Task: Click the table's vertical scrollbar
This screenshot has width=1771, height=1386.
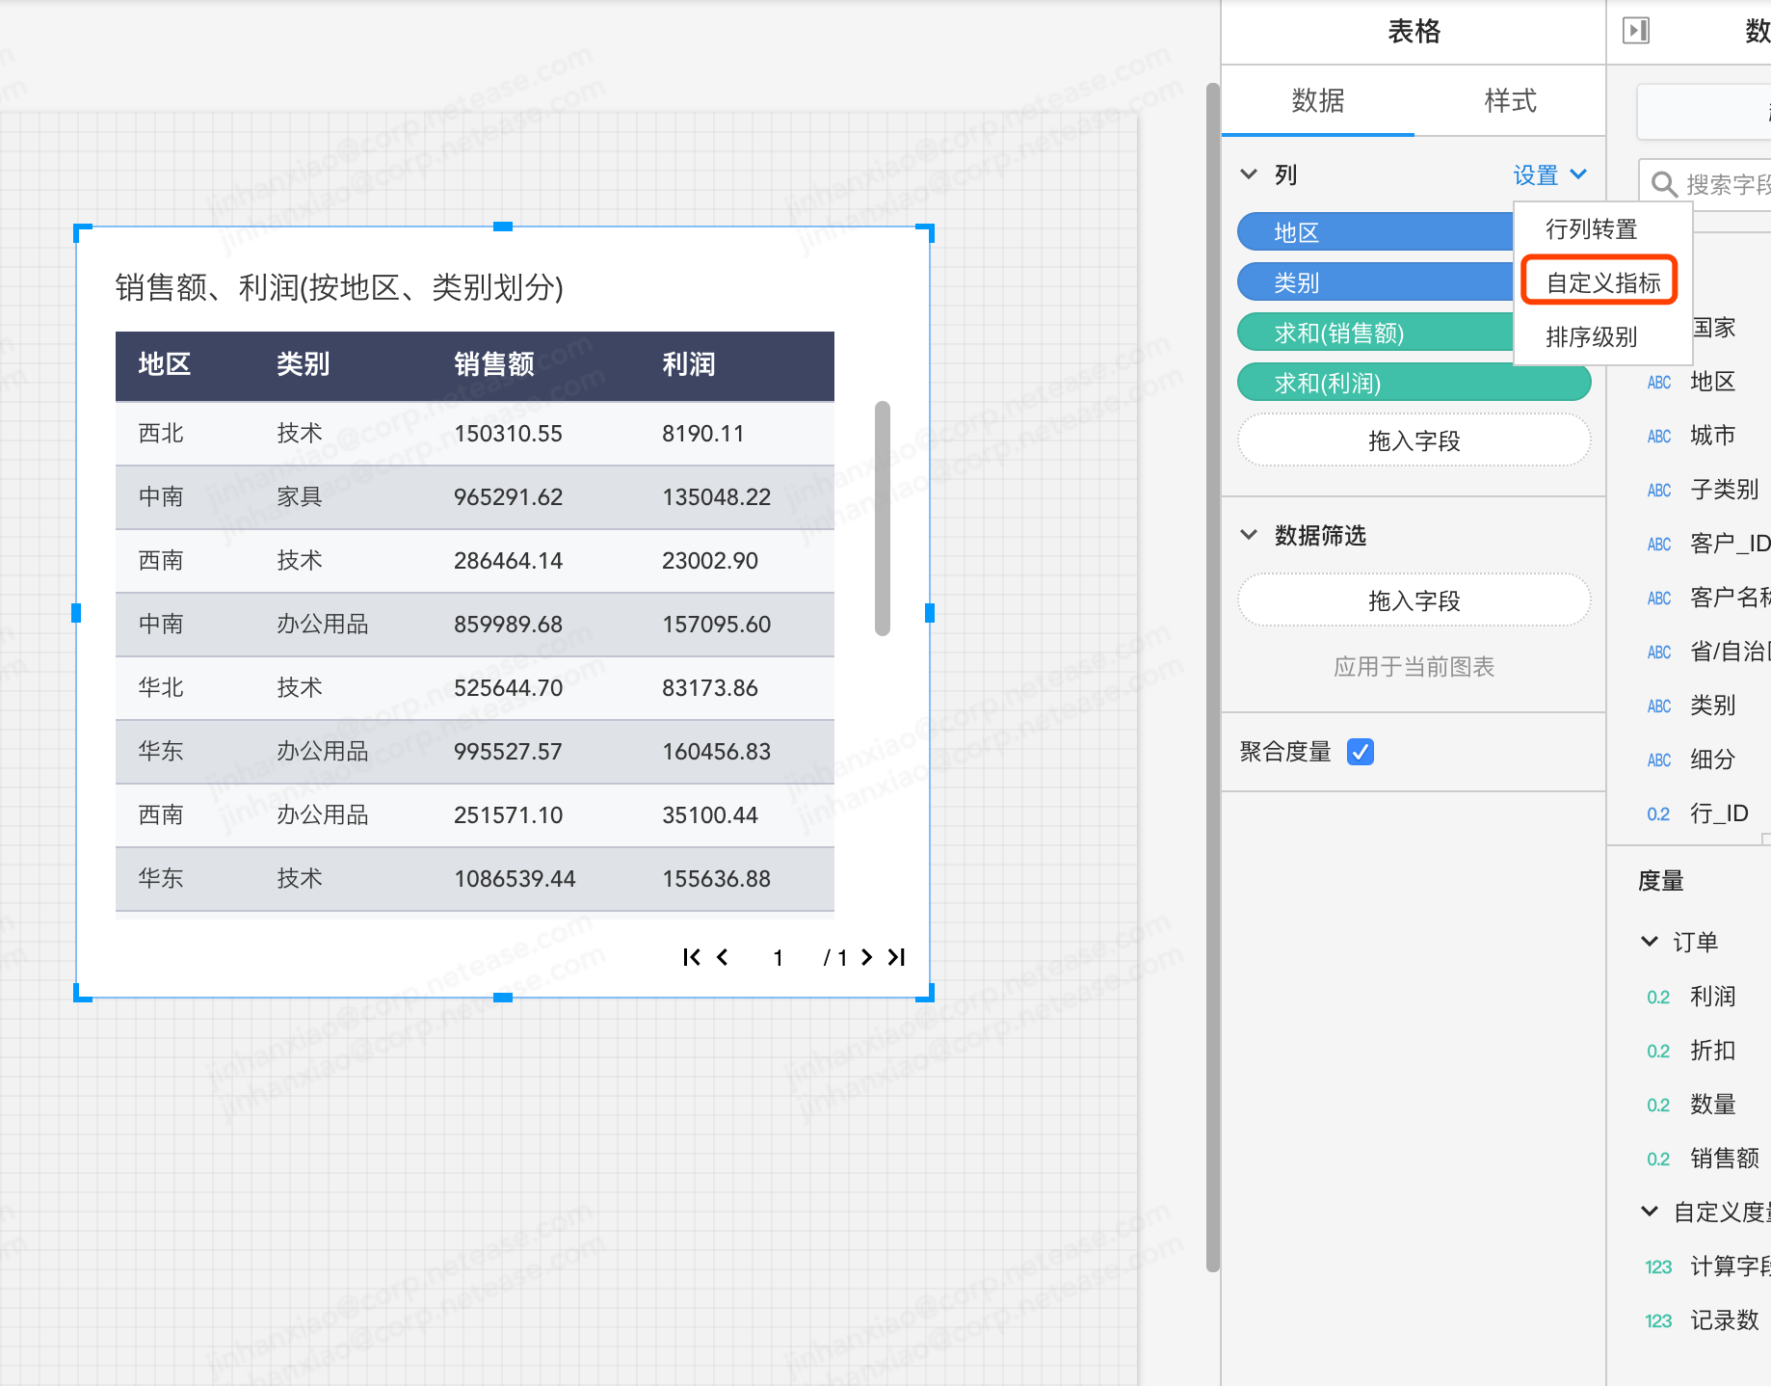Action: (882, 519)
